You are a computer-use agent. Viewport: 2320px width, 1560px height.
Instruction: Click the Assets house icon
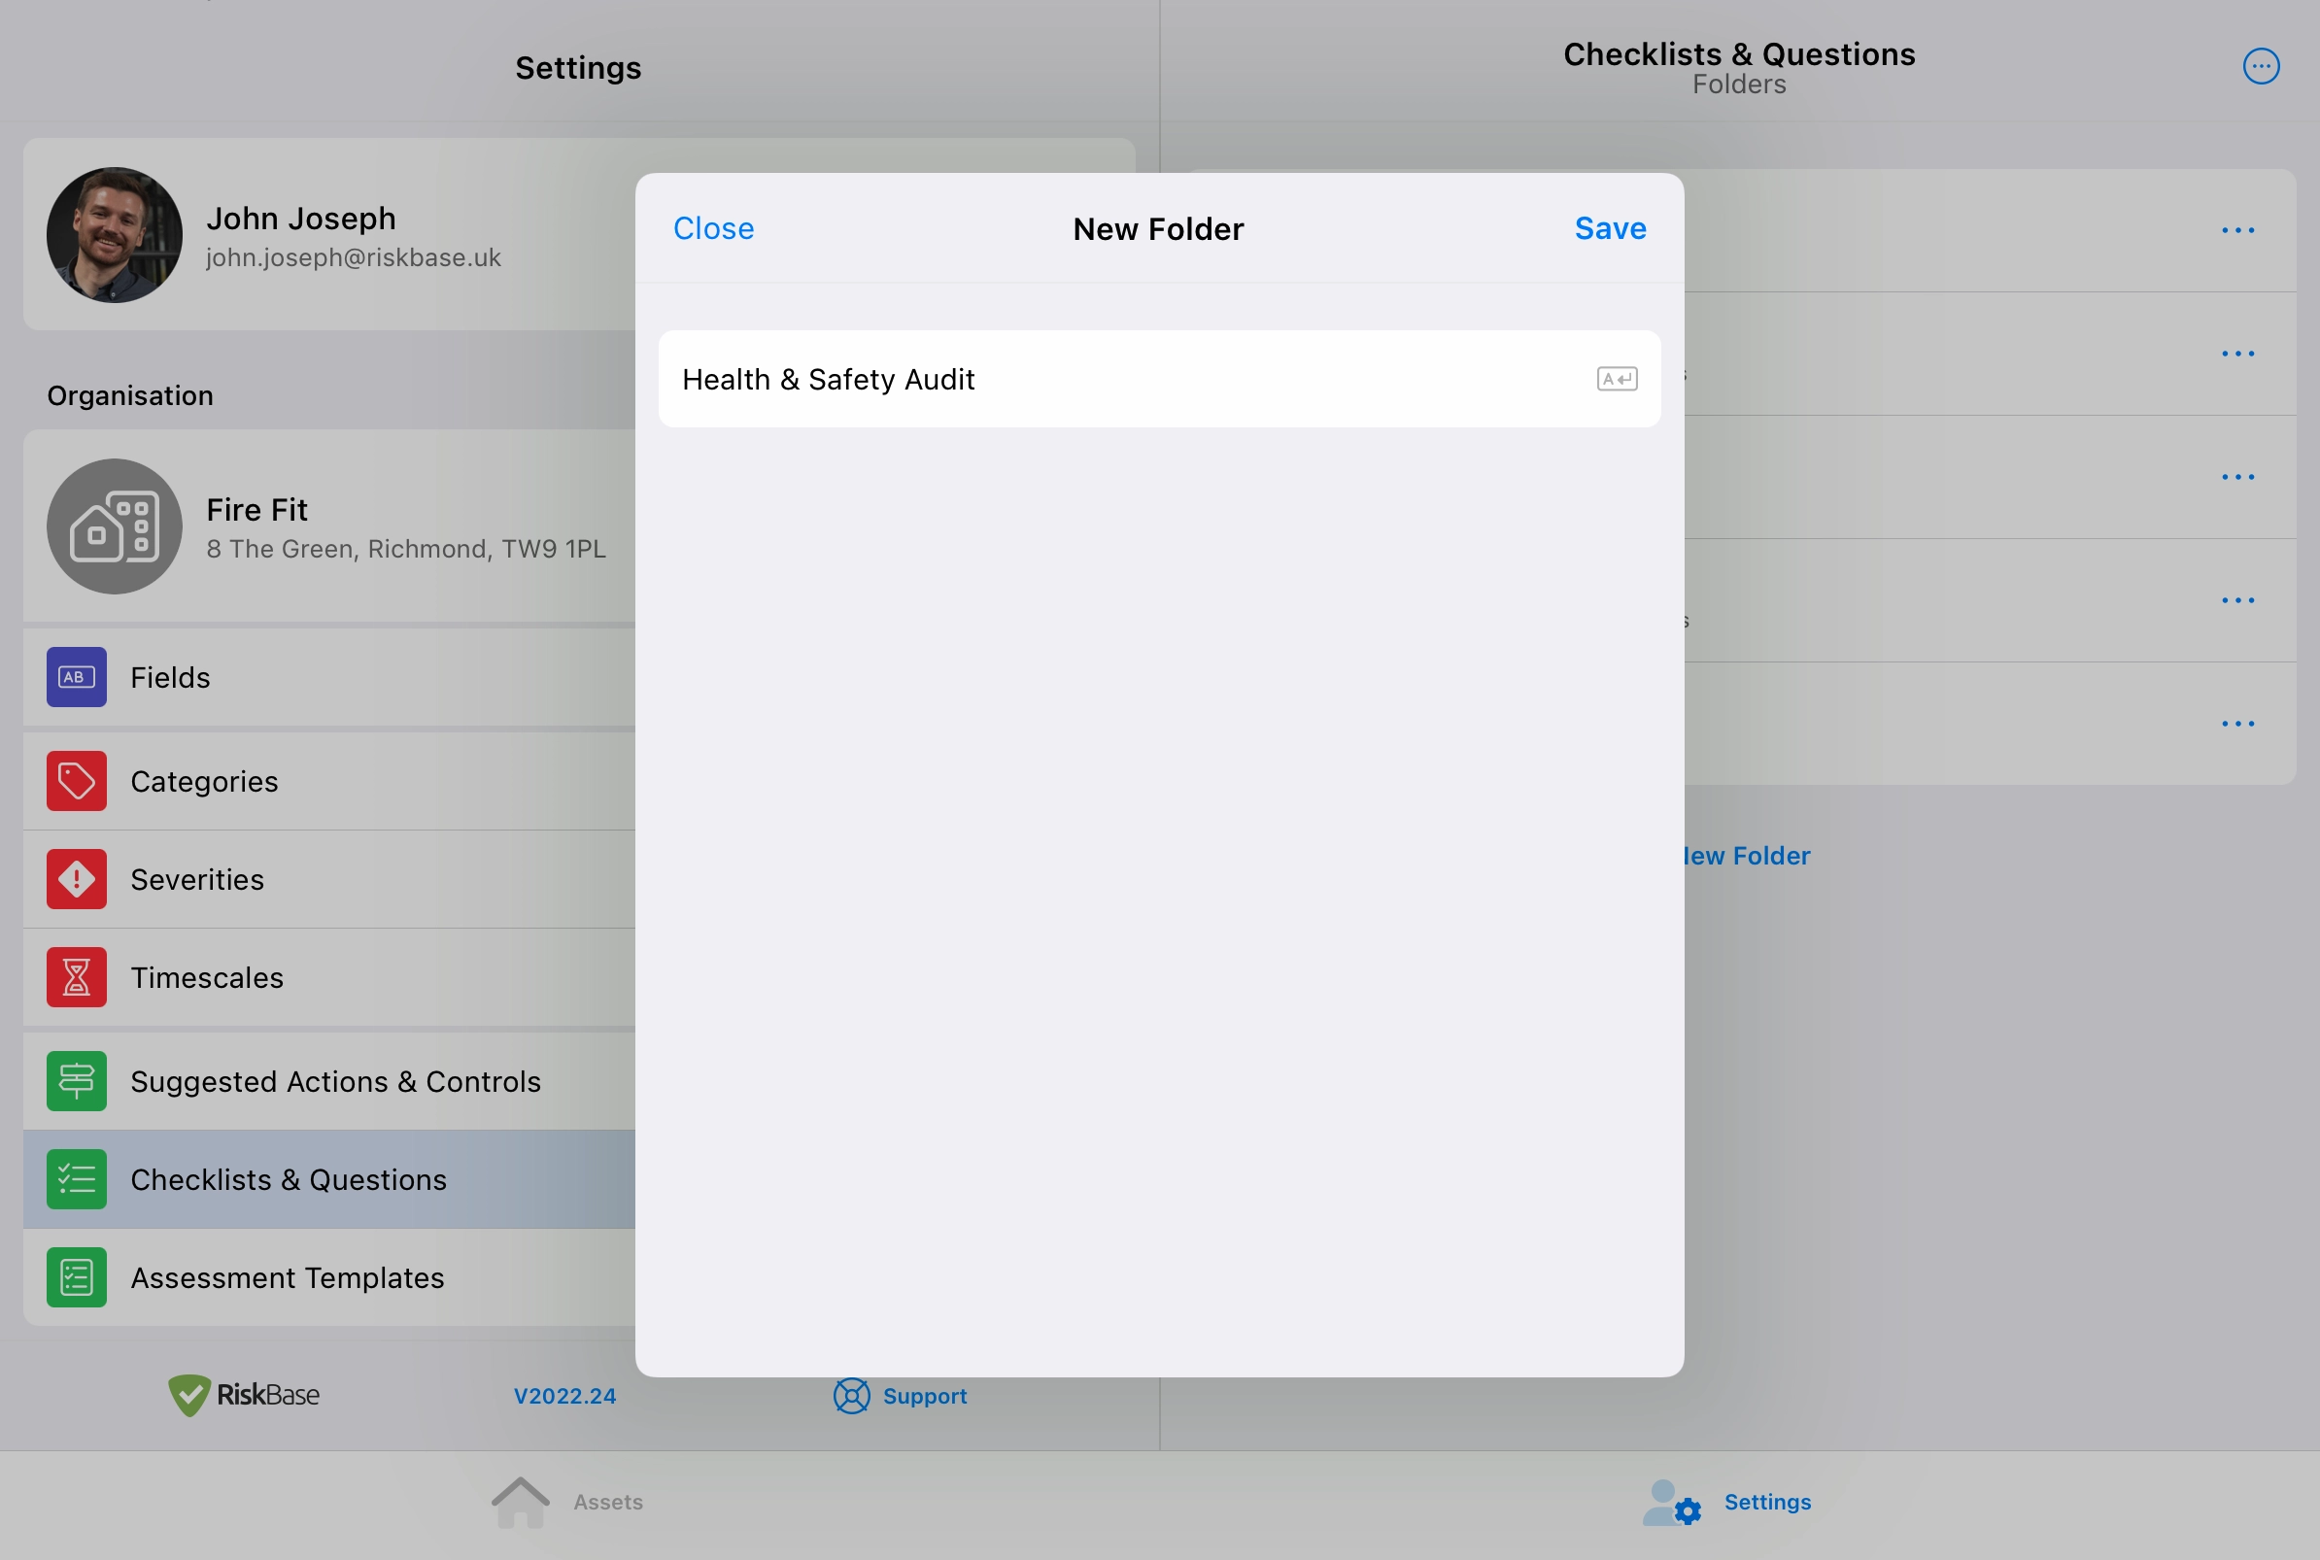coord(521,1503)
